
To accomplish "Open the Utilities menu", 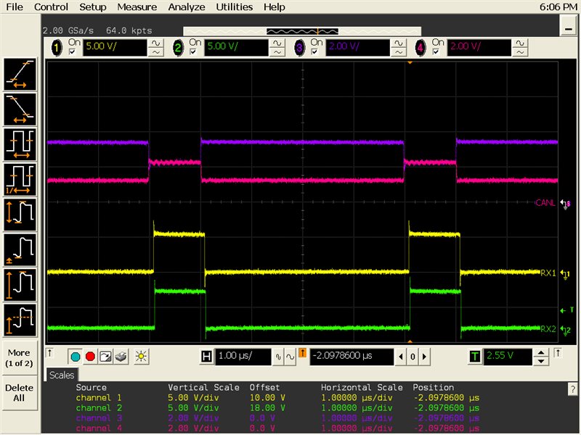I will click(234, 7).
